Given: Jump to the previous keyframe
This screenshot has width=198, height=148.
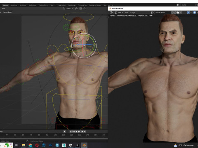Looking at the screenshot, I should click(73, 132).
